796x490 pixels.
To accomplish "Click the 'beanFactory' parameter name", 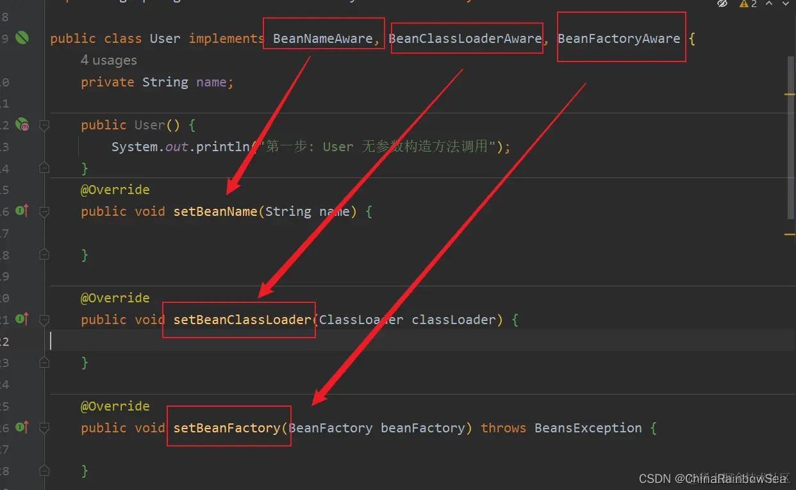I will 423,428.
